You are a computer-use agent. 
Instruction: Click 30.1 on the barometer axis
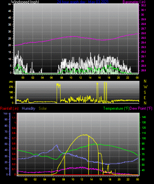[143, 10]
